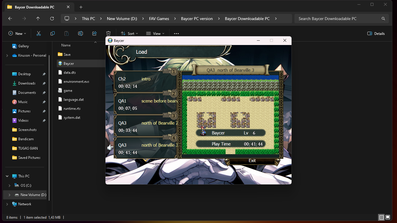This screenshot has width=397, height=223.
Task: Open the See more three-dots menu
Action: tap(176, 33)
